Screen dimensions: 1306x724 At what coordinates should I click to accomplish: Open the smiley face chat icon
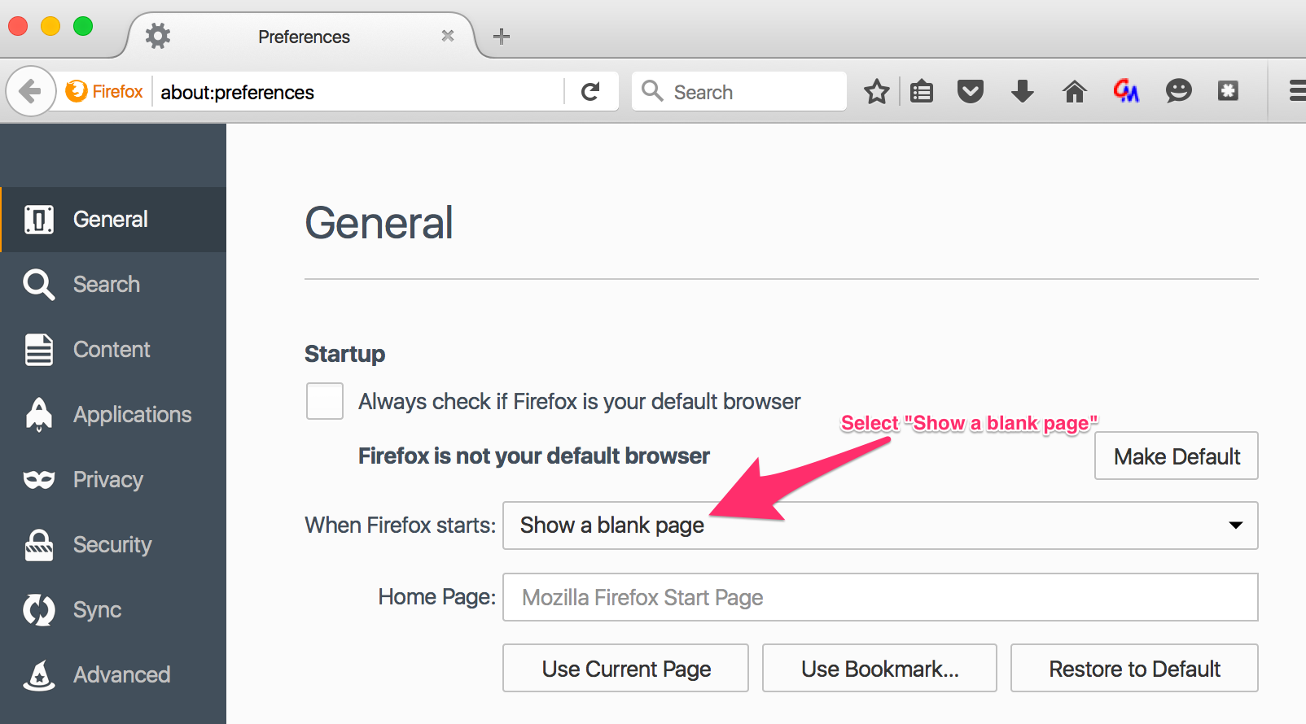tap(1178, 91)
